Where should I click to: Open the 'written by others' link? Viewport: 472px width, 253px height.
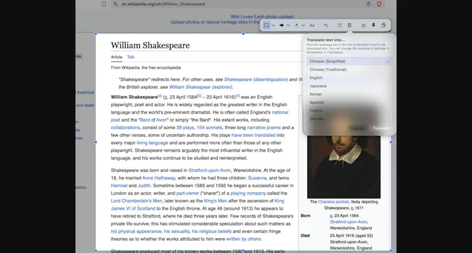[244, 239]
